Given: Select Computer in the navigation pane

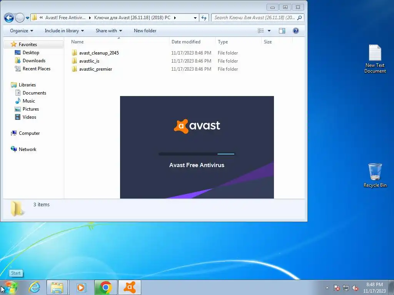Looking at the screenshot, I should click(29, 133).
